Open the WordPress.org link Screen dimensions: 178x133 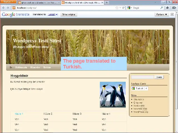141,112
